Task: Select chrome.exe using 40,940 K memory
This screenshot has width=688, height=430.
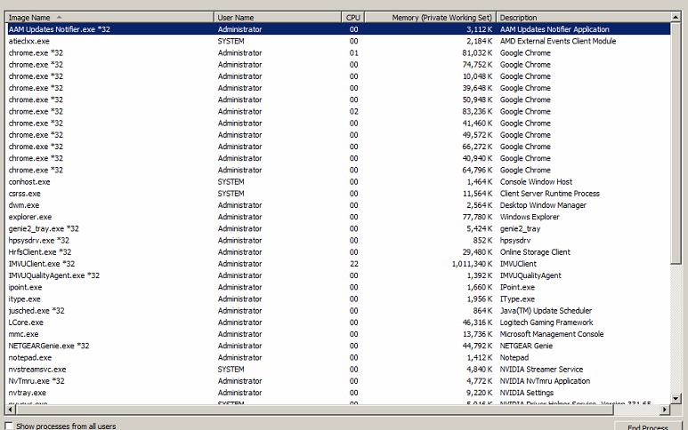Action: pyautogui.click(x=338, y=158)
